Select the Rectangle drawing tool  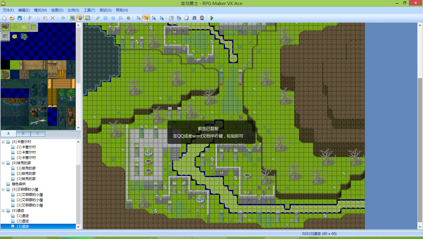coord(105,18)
